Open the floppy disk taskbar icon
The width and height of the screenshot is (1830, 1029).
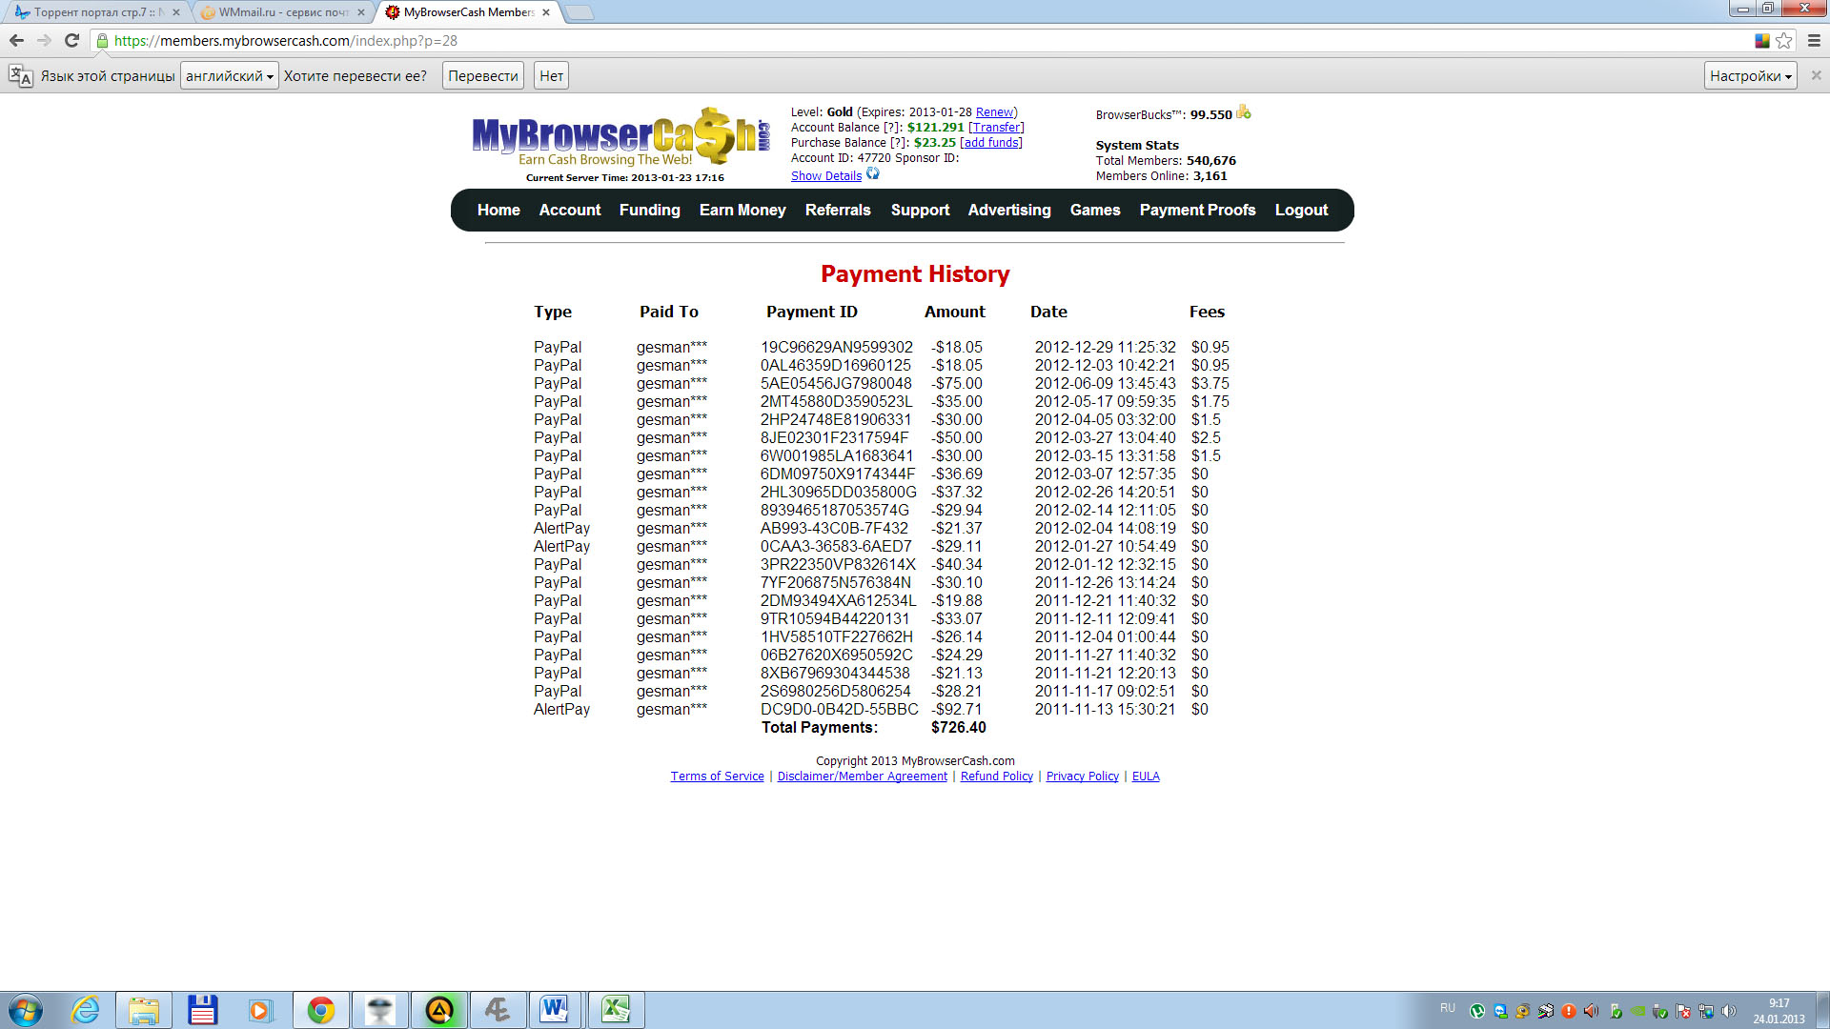coord(203,1010)
